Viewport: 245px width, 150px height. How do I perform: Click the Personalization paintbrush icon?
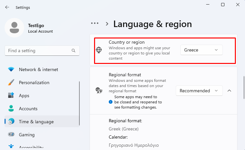point(11,82)
